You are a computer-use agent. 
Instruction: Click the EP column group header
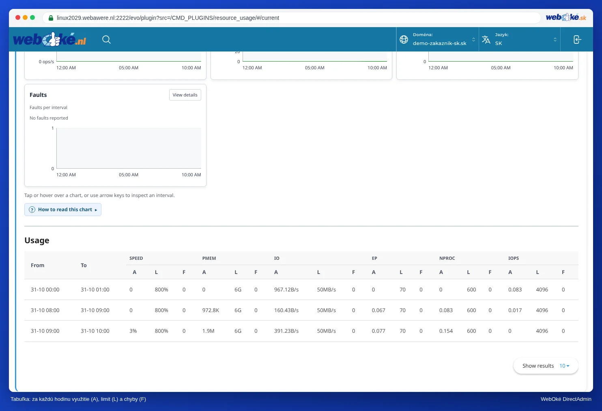point(374,258)
